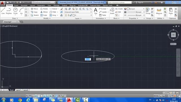
Task: Click the search keyword input field
Action: (120, 3)
